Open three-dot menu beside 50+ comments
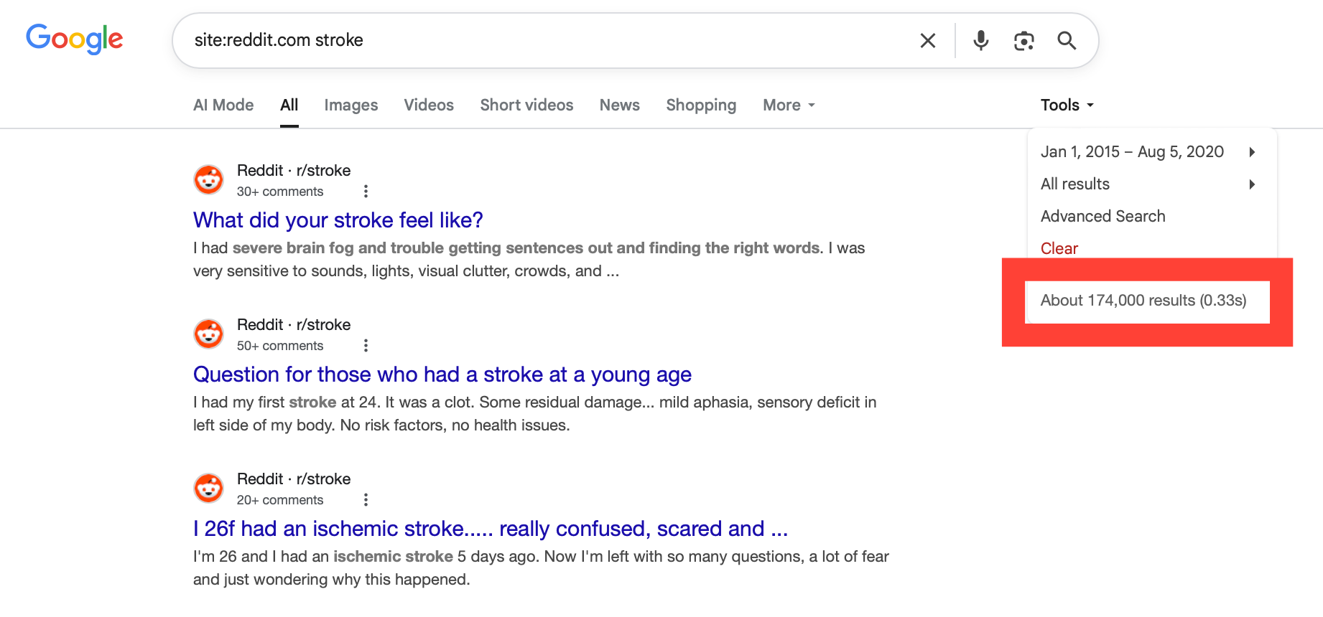This screenshot has width=1323, height=617. point(366,346)
